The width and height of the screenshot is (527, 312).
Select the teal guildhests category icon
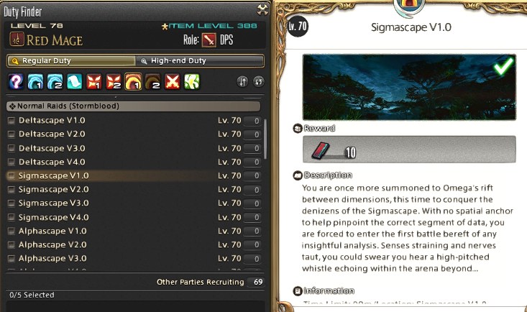tap(74, 82)
